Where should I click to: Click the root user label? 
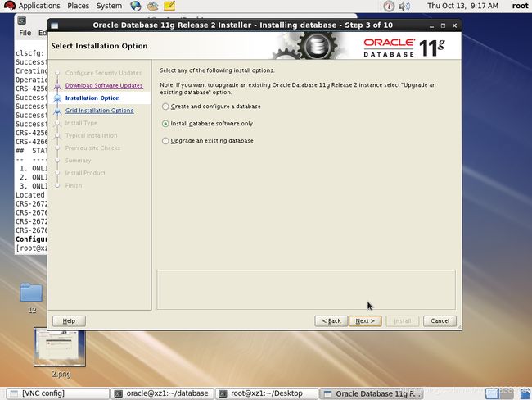tap(520, 6)
